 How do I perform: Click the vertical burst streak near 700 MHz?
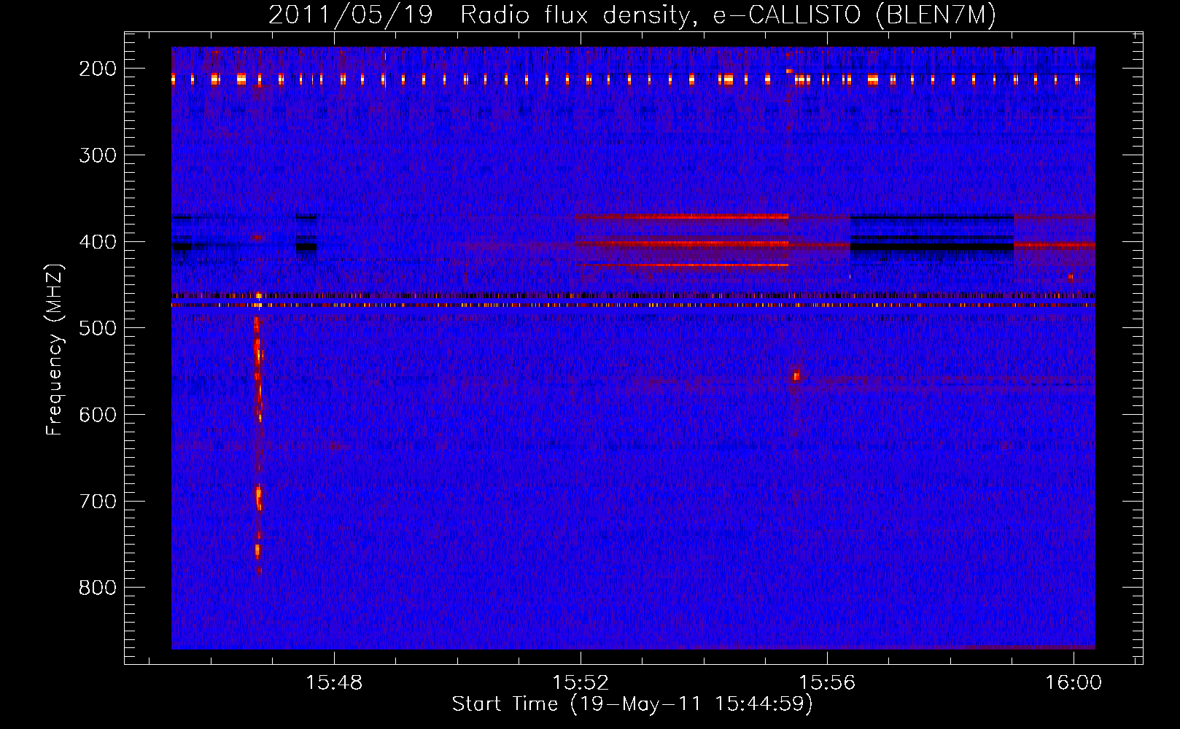tap(258, 499)
